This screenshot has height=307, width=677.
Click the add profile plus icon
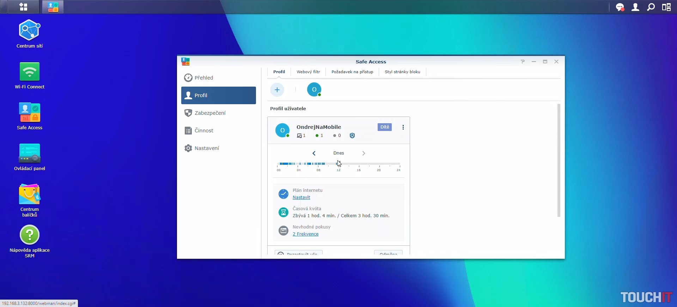pos(277,90)
